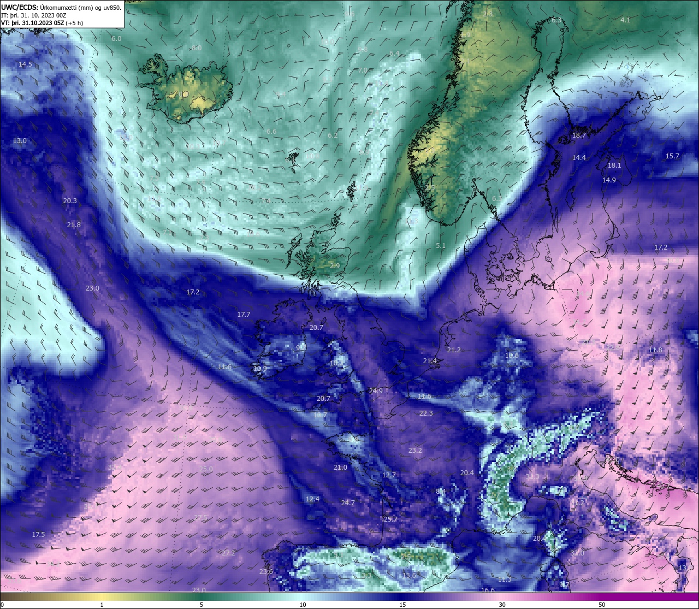The height and width of the screenshot is (609, 699).
Task: Click the 18.1 value label
Action: click(x=614, y=165)
